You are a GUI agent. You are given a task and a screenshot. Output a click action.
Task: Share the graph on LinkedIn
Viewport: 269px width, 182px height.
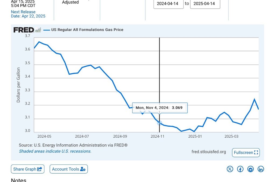[x=261, y=169]
